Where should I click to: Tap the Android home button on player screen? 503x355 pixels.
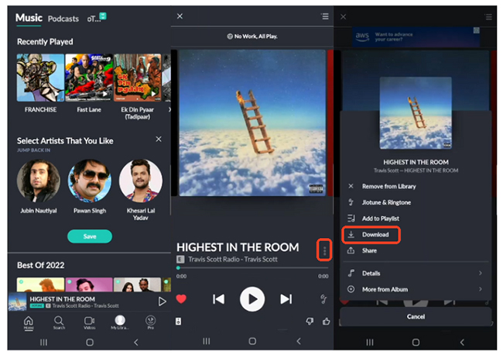(252, 341)
